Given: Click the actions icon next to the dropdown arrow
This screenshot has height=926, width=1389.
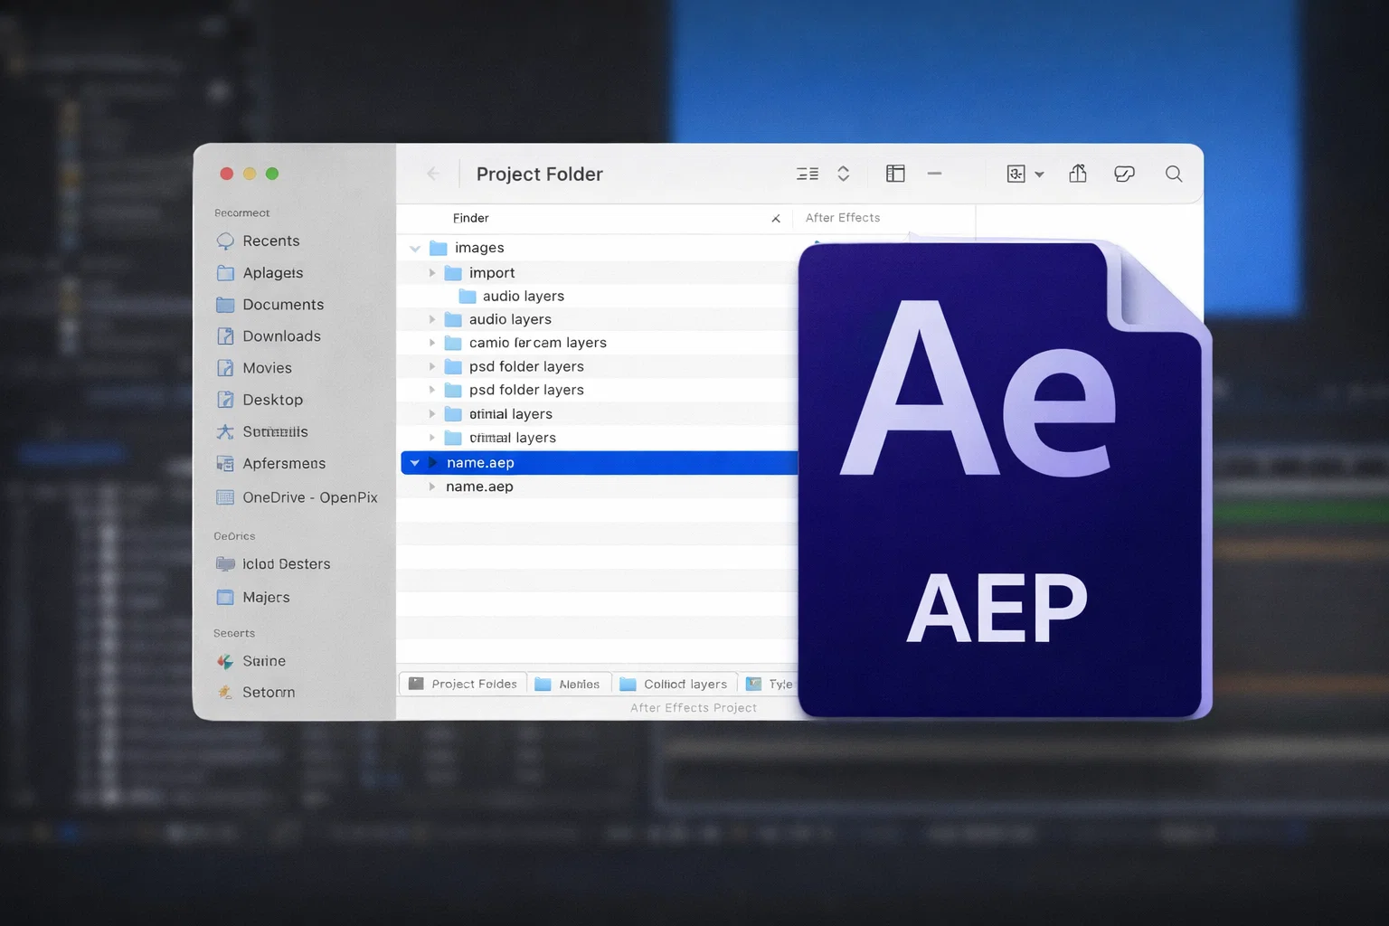Looking at the screenshot, I should (1017, 173).
